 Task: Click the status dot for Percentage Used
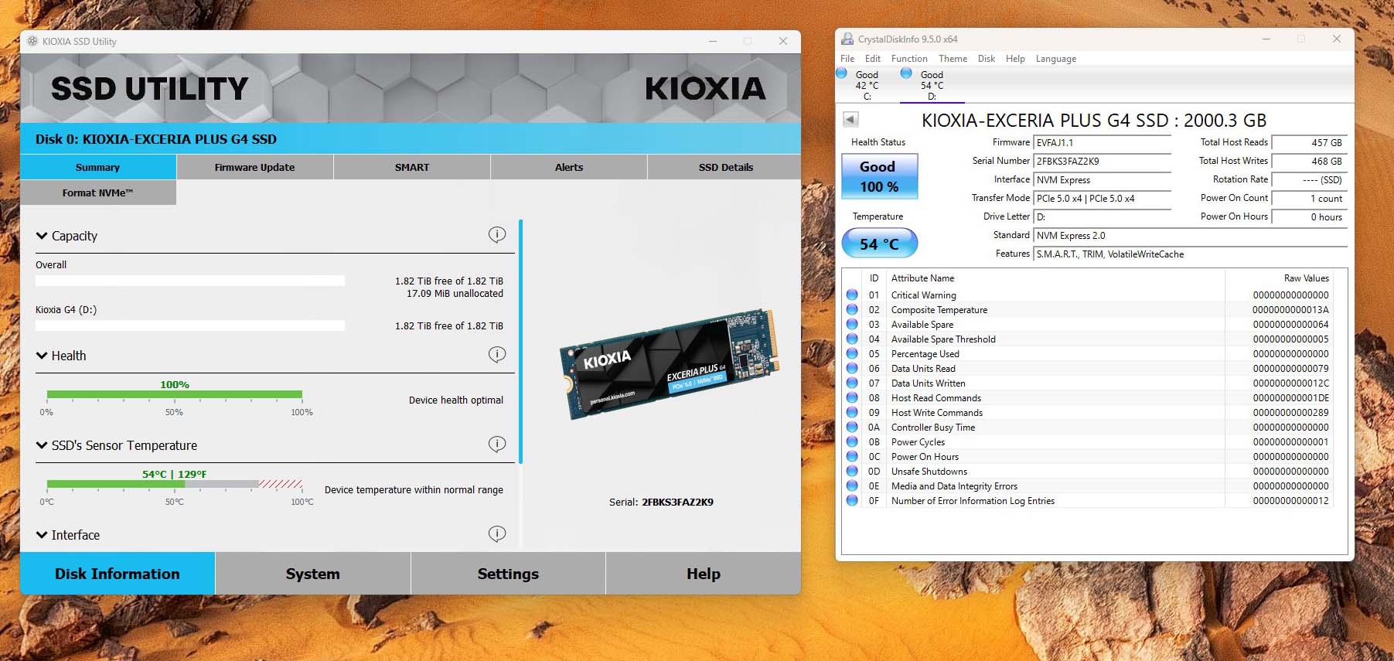click(852, 353)
